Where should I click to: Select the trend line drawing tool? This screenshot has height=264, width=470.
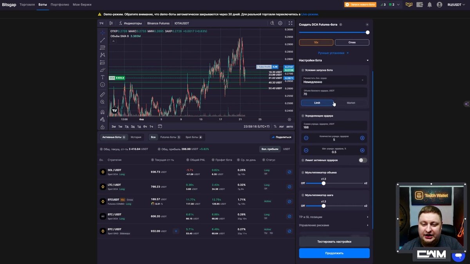point(103,40)
